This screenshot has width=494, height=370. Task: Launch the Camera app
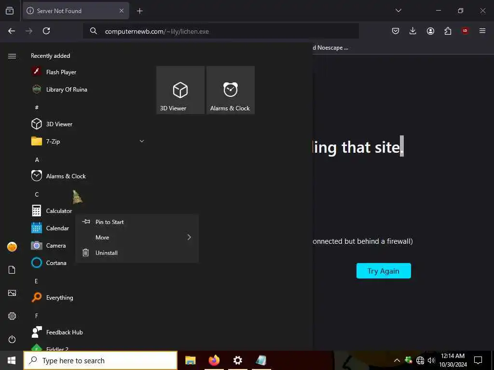coord(48,245)
